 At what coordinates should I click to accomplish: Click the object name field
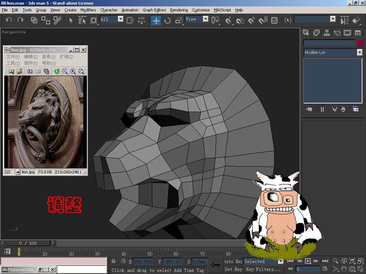tap(329, 43)
